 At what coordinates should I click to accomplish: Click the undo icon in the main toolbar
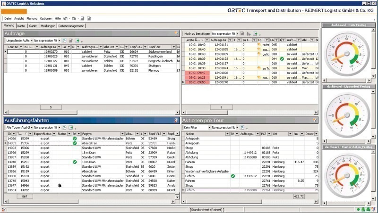click(65, 18)
